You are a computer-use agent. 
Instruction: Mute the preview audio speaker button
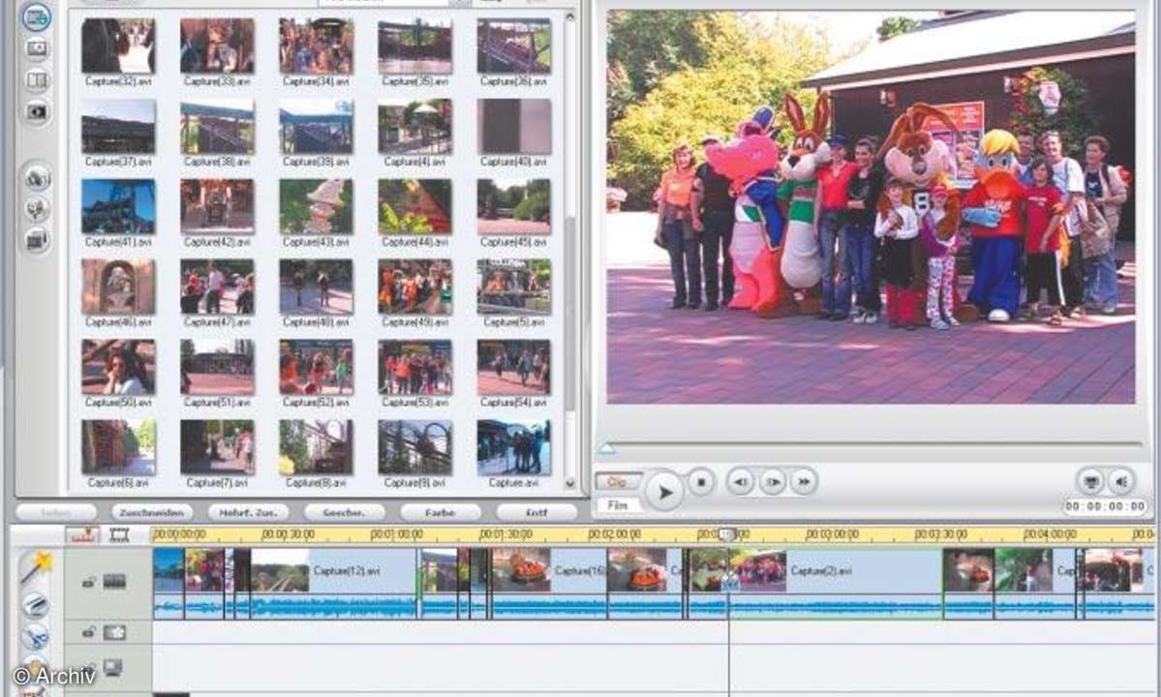[x=1121, y=482]
